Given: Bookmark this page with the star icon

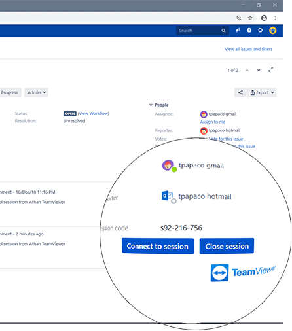Looking at the screenshot, I should coord(250,18).
